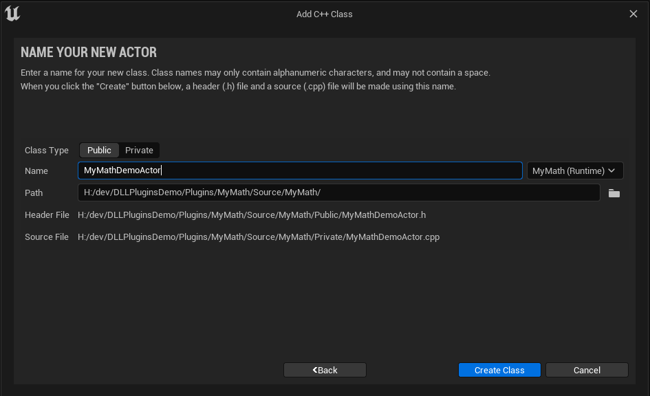Image resolution: width=650 pixels, height=396 pixels.
Task: Click the Header File label
Action: [x=47, y=215]
